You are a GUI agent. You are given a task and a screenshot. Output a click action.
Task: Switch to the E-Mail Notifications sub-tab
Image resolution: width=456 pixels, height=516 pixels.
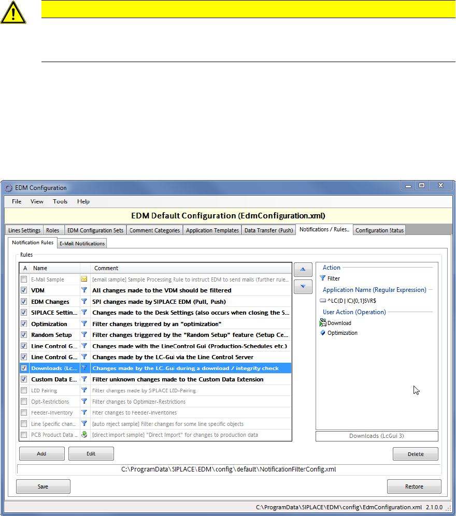tap(82, 244)
